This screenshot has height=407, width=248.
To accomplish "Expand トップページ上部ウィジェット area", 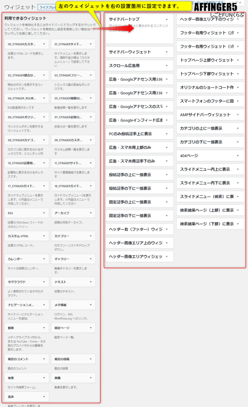I will pos(238,60).
